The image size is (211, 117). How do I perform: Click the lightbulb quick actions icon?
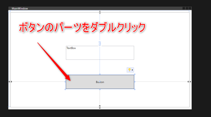(x=129, y=70)
